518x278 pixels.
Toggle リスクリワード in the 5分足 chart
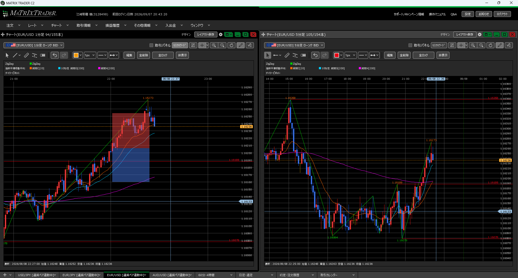coord(439,45)
